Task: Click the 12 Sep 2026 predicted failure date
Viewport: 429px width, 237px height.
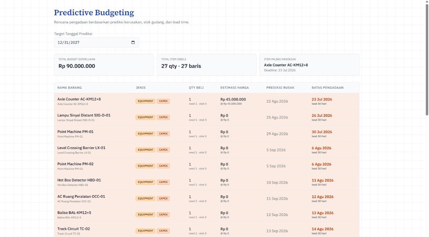Action: (277, 215)
